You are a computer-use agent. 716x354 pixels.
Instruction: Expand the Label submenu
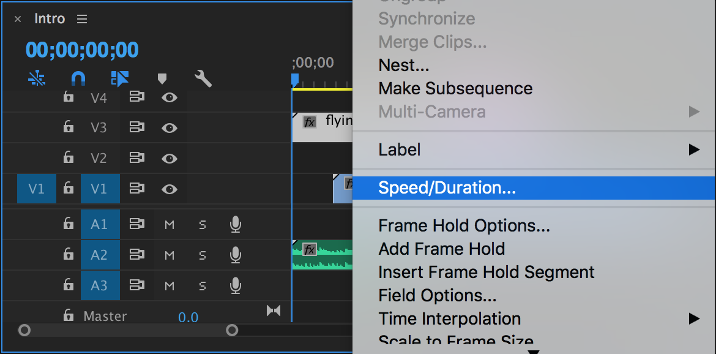tap(400, 149)
